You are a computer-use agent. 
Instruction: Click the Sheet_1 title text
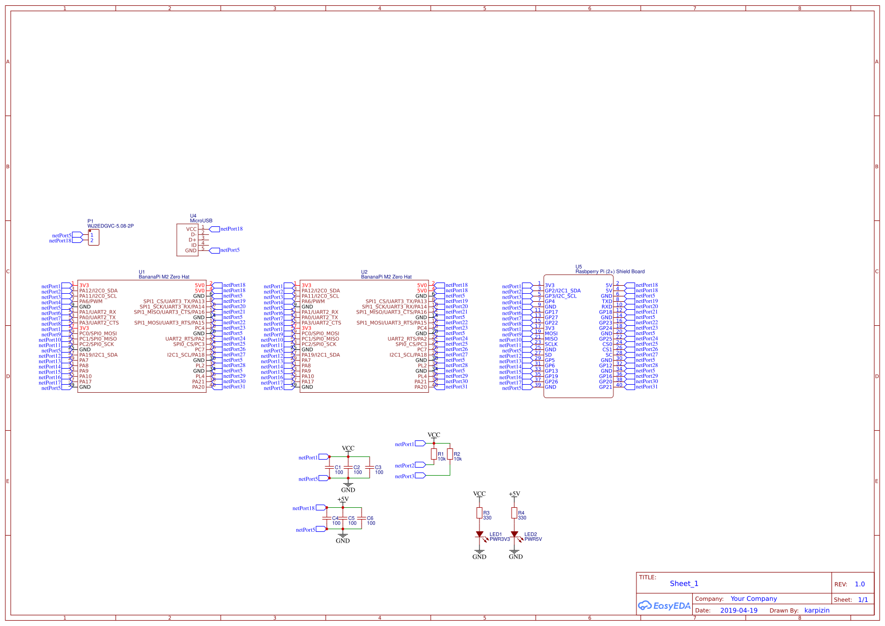684,583
